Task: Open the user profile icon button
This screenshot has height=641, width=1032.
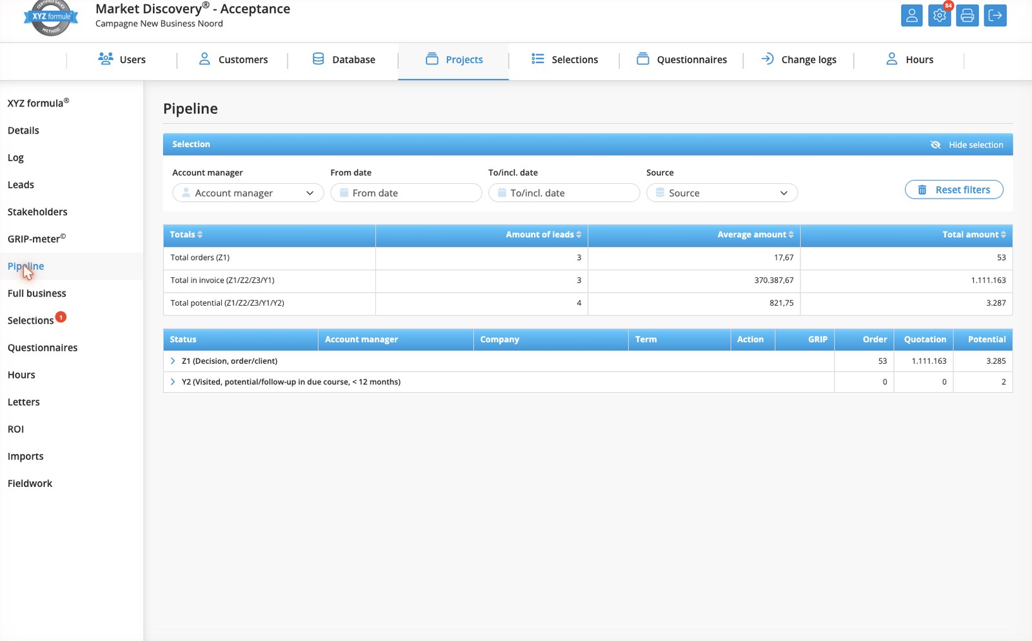Action: pyautogui.click(x=911, y=15)
